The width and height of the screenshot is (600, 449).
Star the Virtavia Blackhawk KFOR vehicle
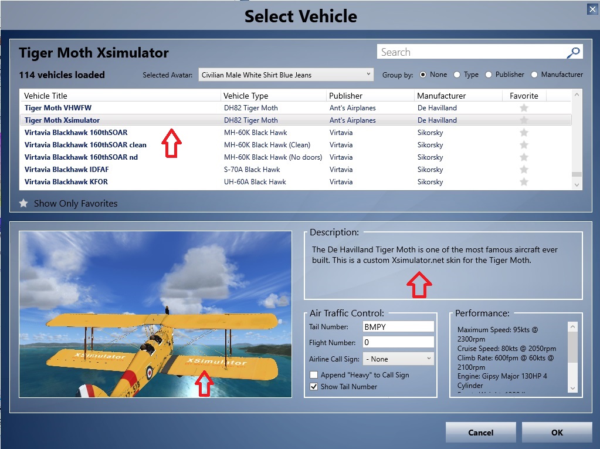point(524,181)
